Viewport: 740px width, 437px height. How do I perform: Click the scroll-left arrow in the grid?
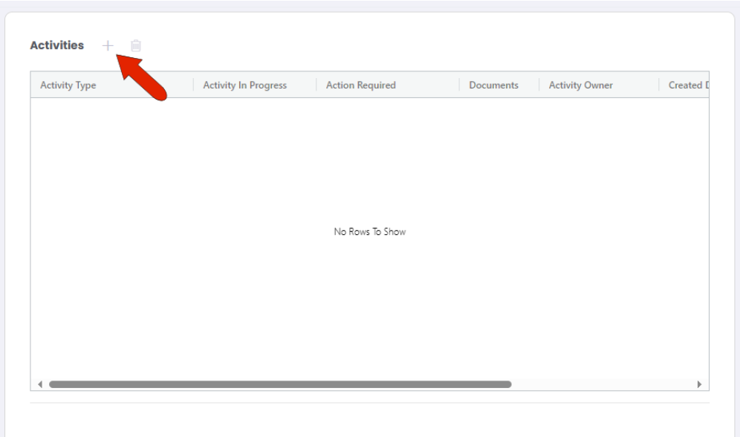pyautogui.click(x=40, y=384)
